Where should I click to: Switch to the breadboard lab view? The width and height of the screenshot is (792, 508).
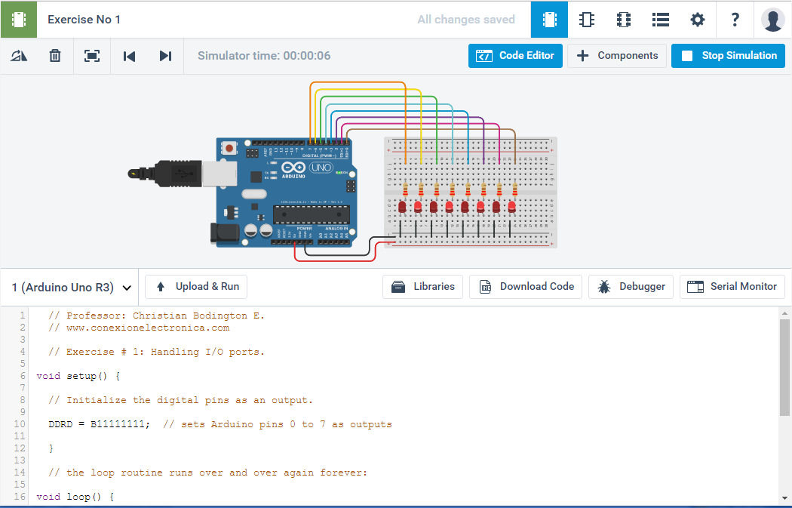[549, 20]
